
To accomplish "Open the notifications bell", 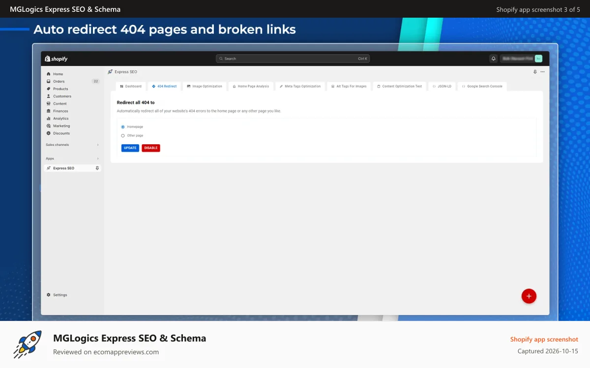I will tap(493, 58).
